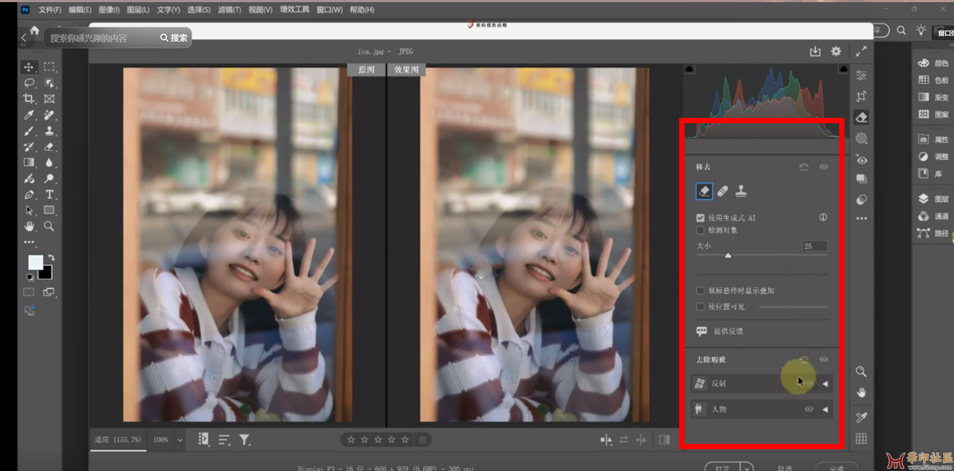
Task: Select the red-eye removal tool
Action: tap(862, 159)
